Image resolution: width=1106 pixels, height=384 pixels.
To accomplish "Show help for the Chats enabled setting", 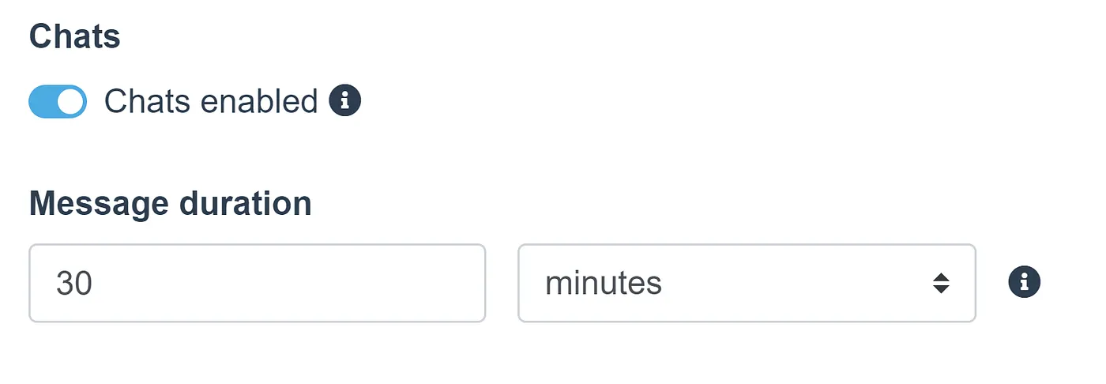I will [x=344, y=101].
